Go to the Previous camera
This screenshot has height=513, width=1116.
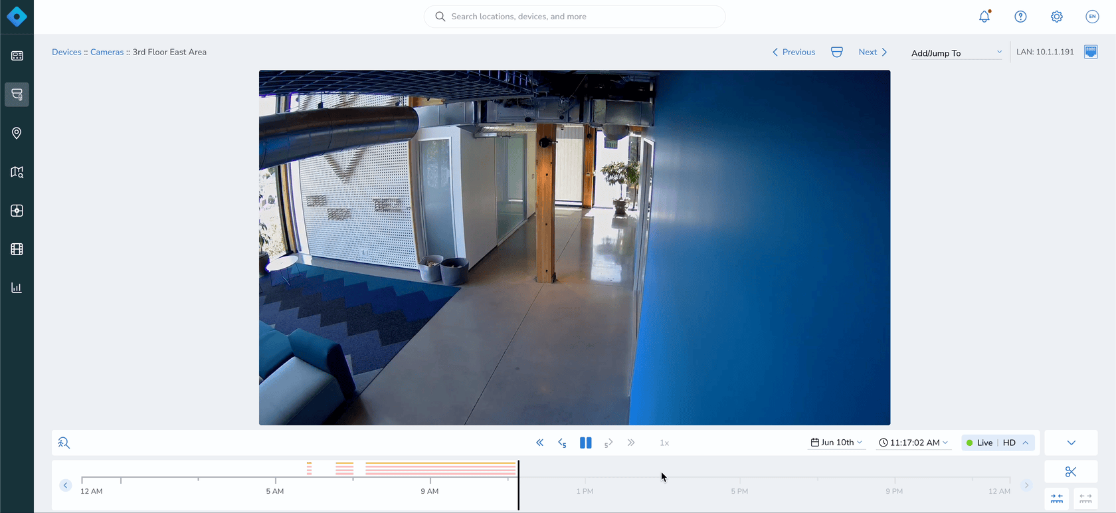[x=793, y=52]
